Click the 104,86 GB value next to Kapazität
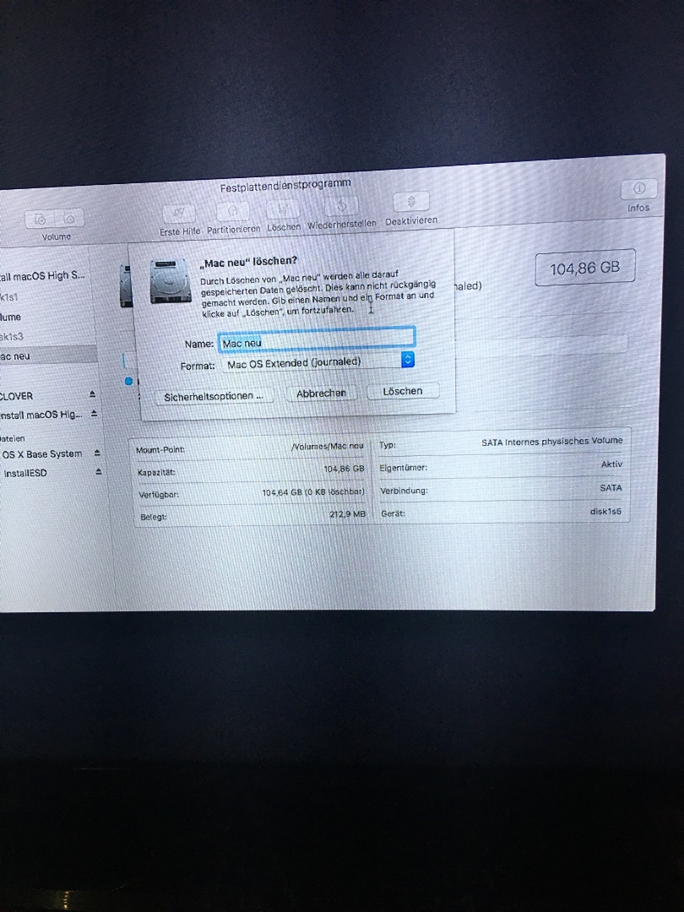The width and height of the screenshot is (684, 912). click(344, 469)
